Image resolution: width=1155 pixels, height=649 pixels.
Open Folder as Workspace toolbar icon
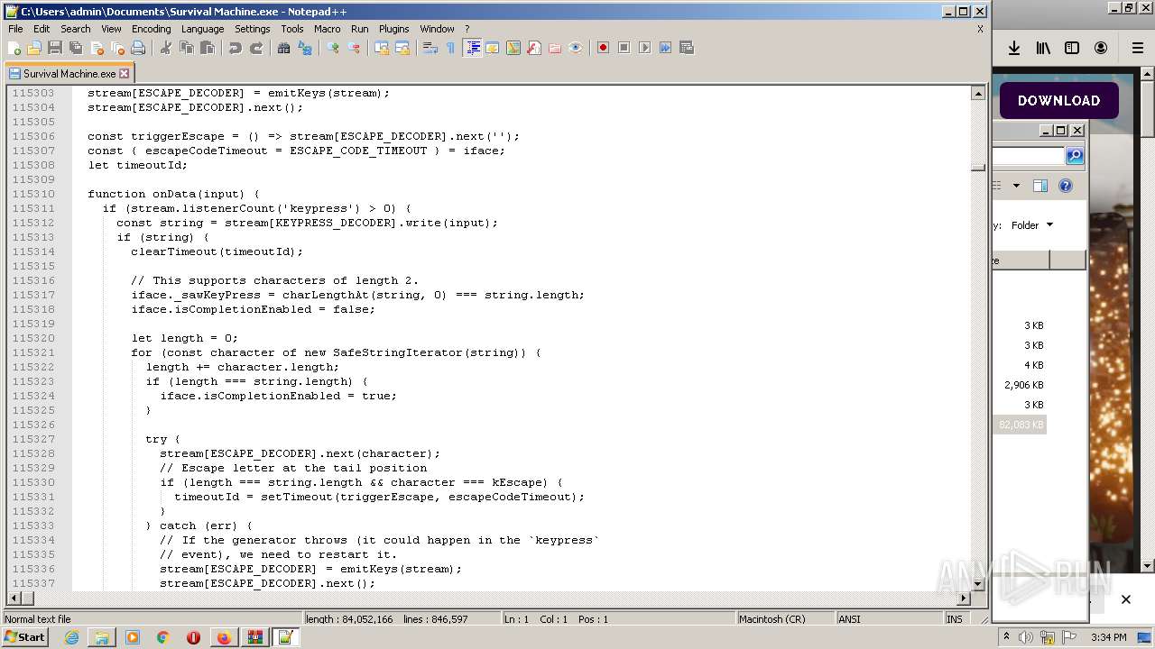pyautogui.click(x=555, y=48)
